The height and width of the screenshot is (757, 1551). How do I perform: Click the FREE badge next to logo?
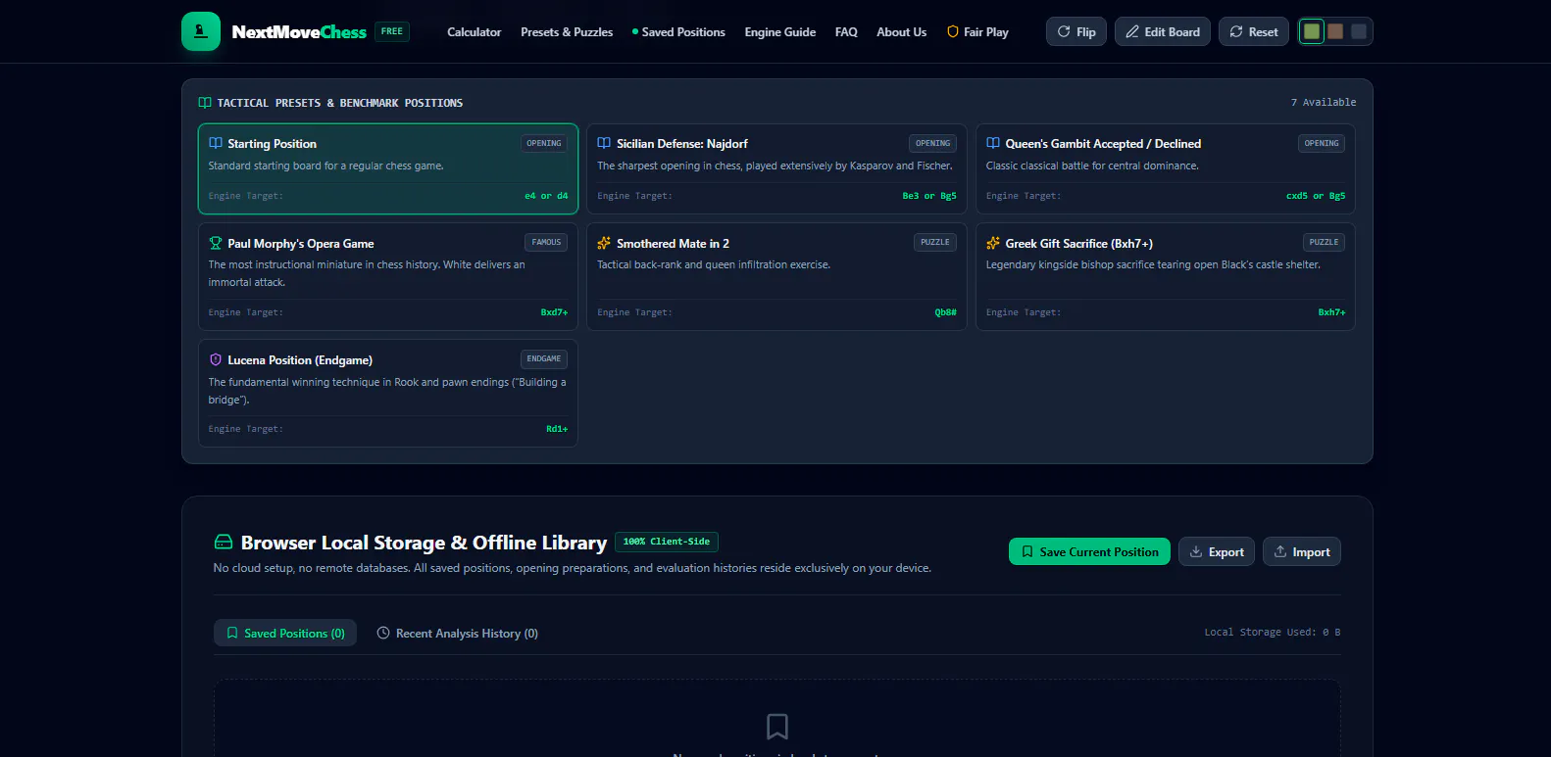[x=392, y=31]
